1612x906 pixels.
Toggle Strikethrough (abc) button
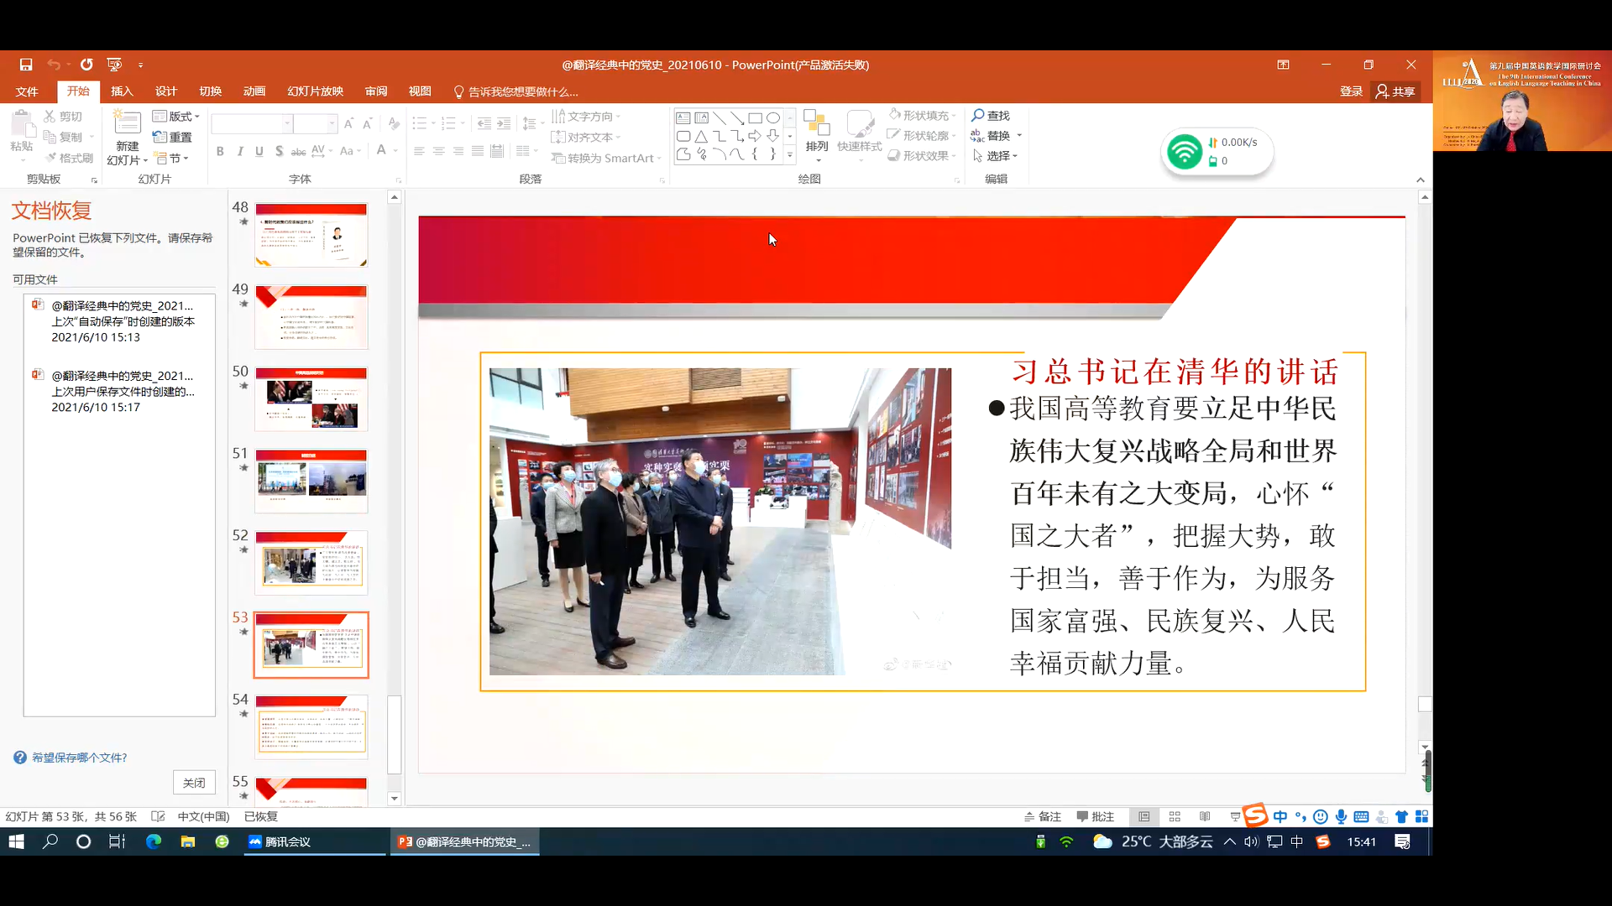tap(298, 152)
